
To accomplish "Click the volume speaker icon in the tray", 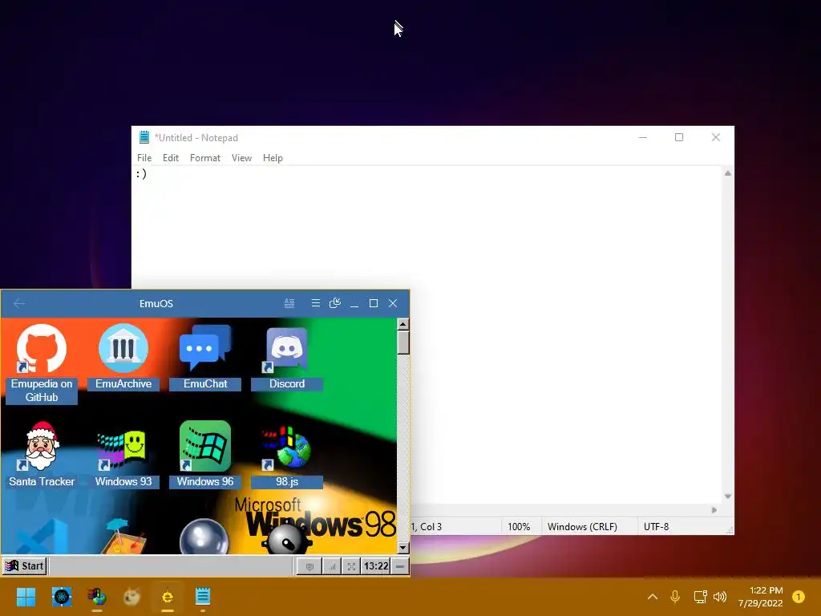I will [720, 597].
